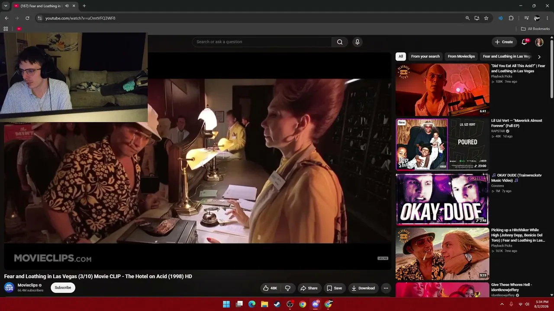Viewport: 554px width, 311px height.
Task: Select the Fear and Loathing in Las Vegas chip
Action: tap(507, 57)
